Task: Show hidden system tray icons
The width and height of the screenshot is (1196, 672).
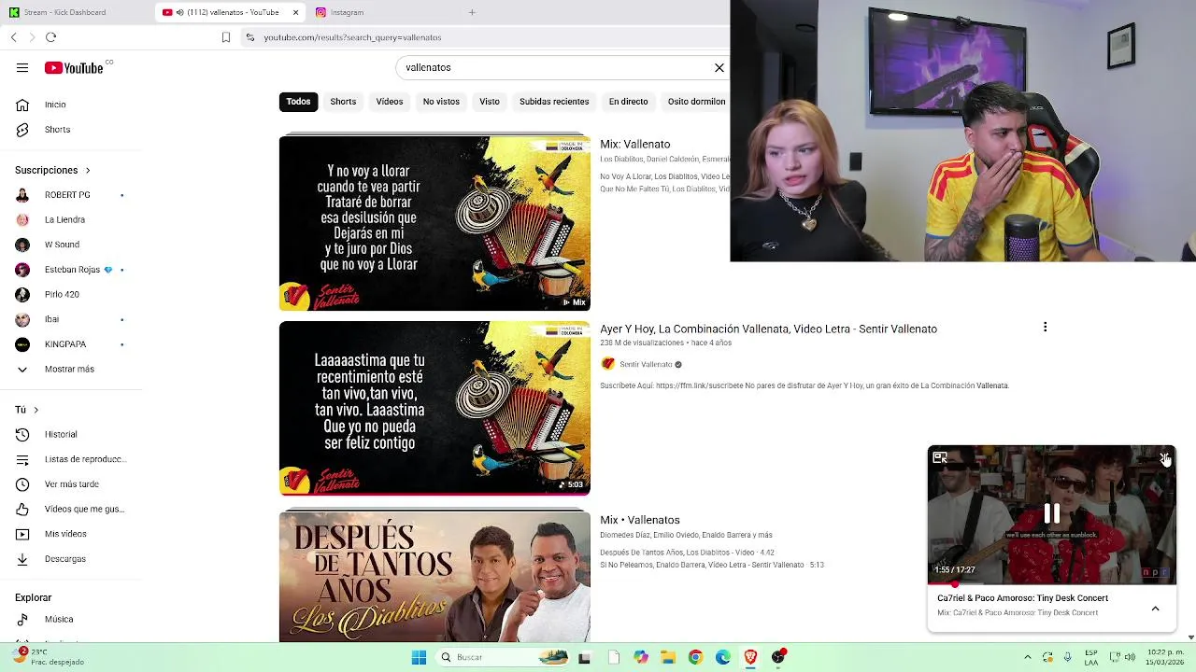Action: pos(1027,657)
